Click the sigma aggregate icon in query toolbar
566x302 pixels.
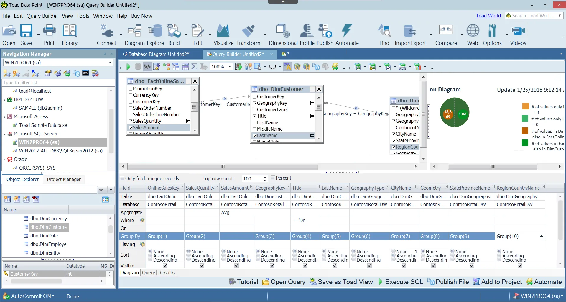tap(194, 67)
